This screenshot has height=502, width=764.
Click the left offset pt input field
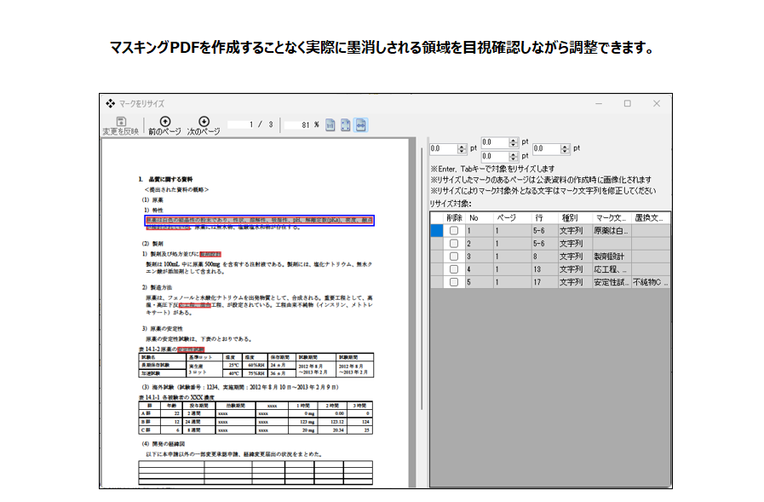(x=444, y=148)
